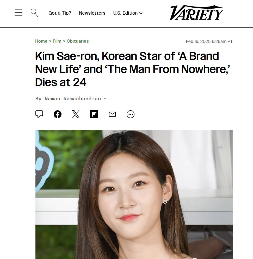Expand the U.S. Edition dropdown

(x=128, y=13)
